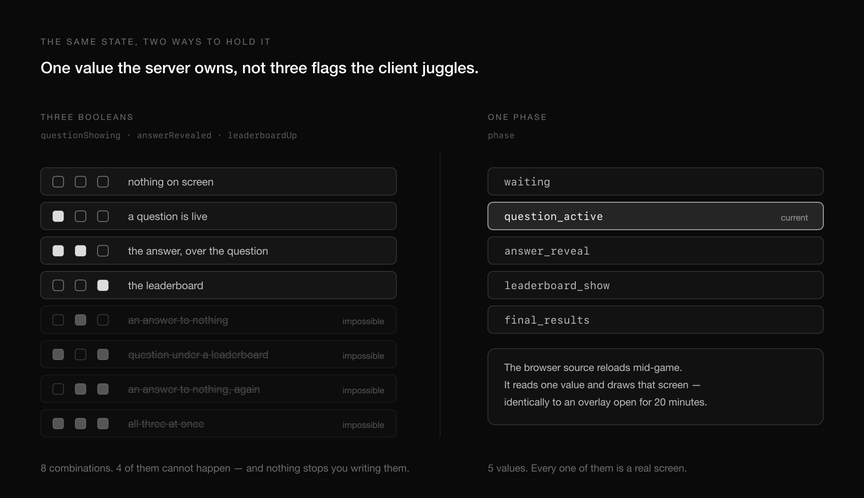This screenshot has height=498, width=864.
Task: Check first box in 'nothing on screen' row
Action: 58,182
